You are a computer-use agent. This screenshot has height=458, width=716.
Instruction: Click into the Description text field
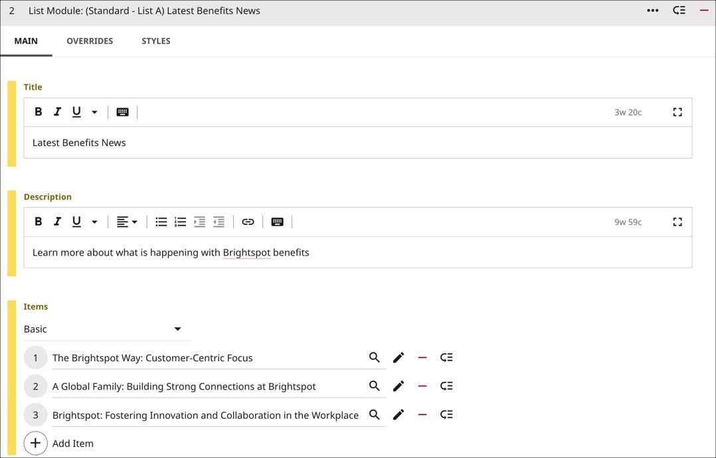(358, 252)
